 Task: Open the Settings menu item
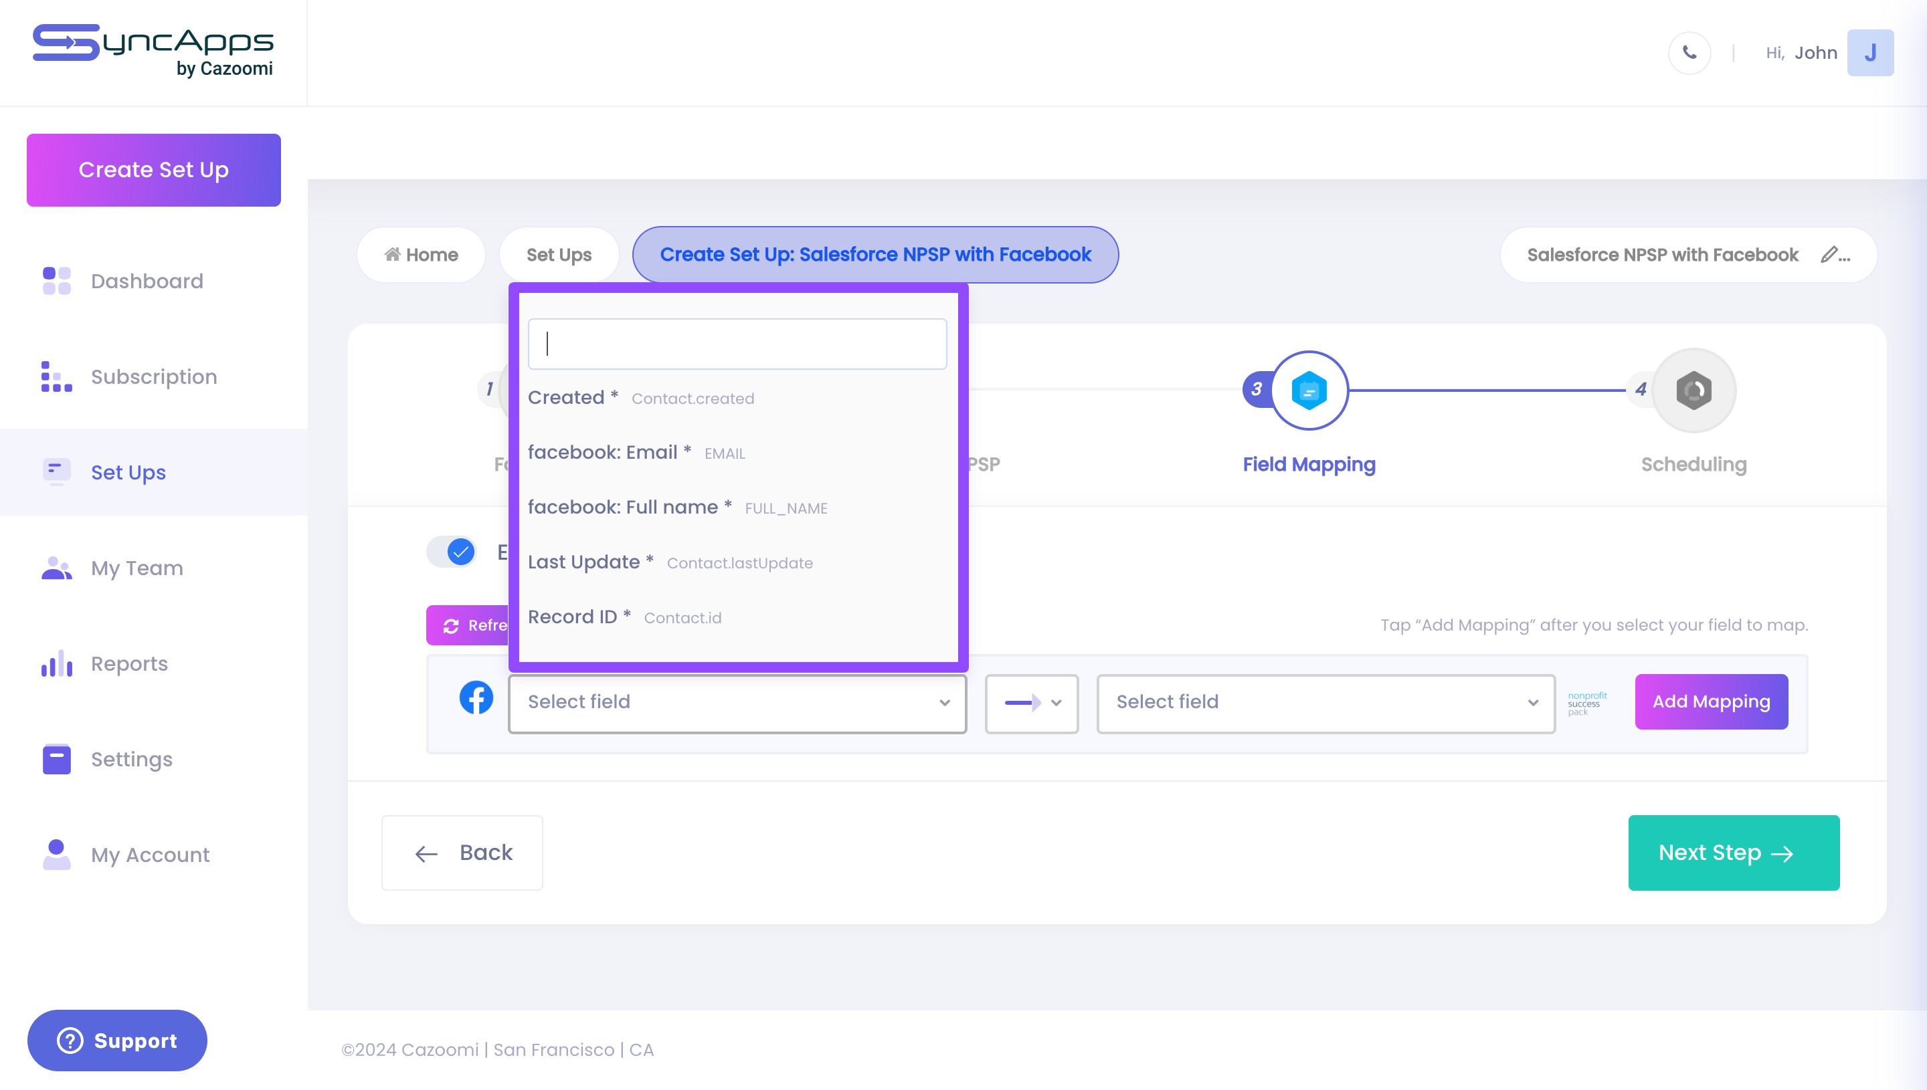coord(153,759)
